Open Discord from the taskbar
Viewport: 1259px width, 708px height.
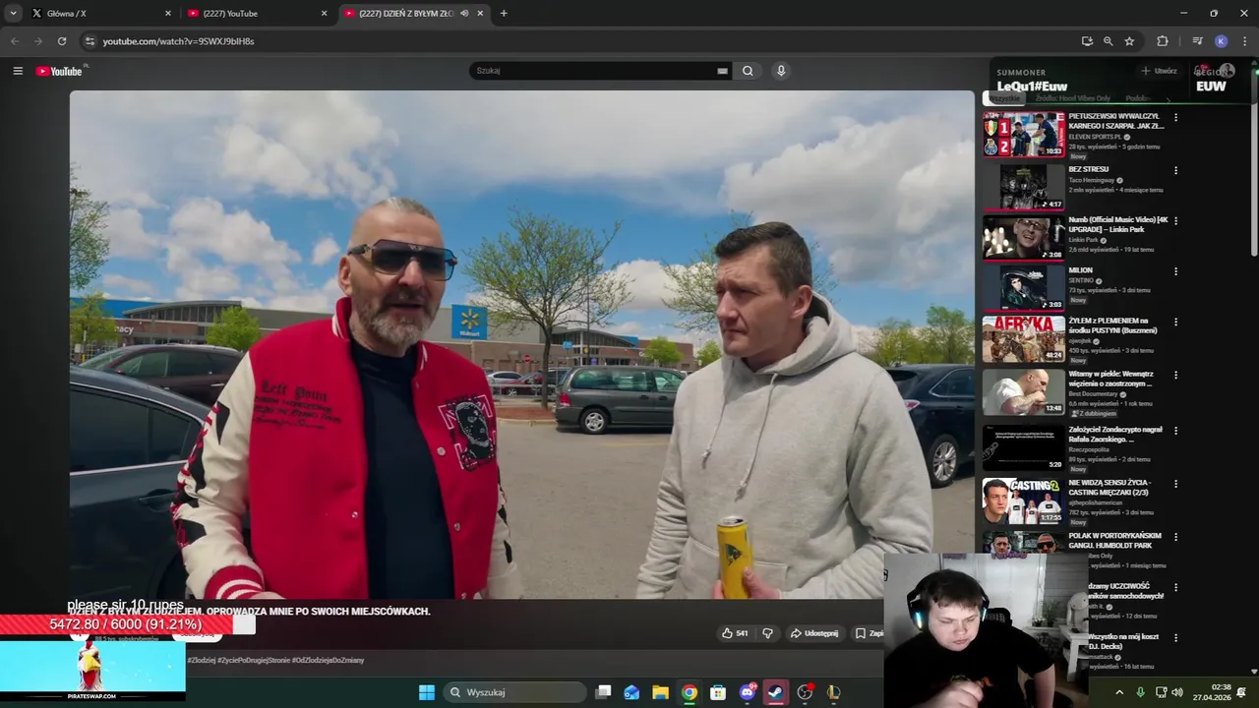click(748, 692)
